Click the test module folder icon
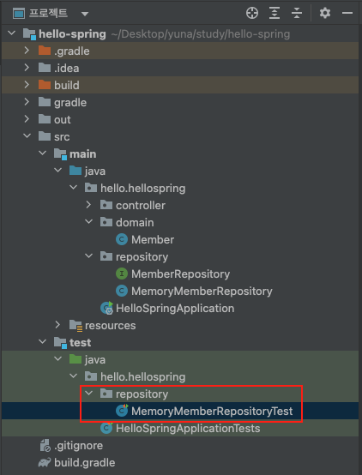Viewport: 362px width, 475px height. click(60, 343)
